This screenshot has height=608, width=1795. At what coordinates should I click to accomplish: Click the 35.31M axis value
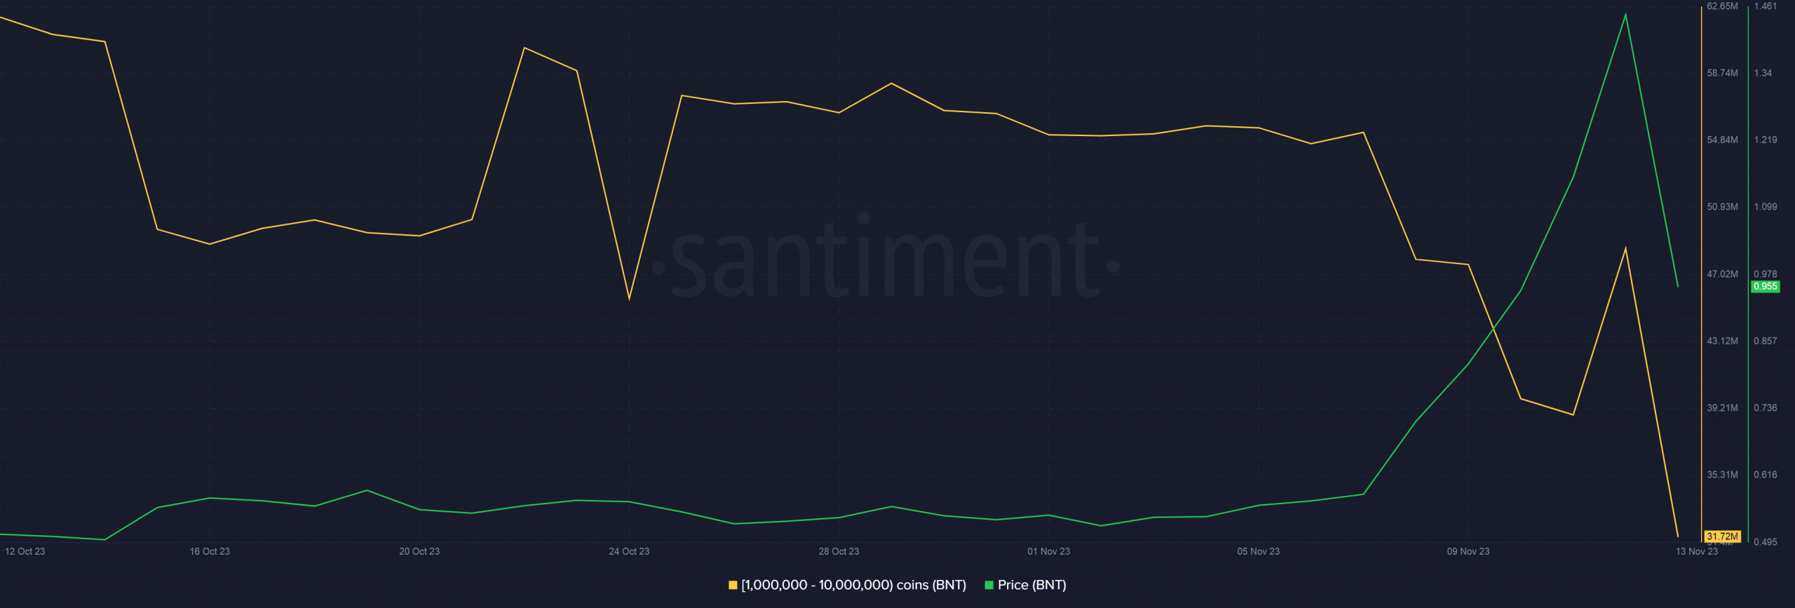coord(1722,475)
